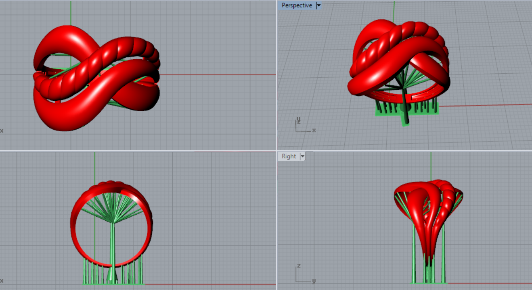Click the green Y-axis line in top-left viewport

71,12
